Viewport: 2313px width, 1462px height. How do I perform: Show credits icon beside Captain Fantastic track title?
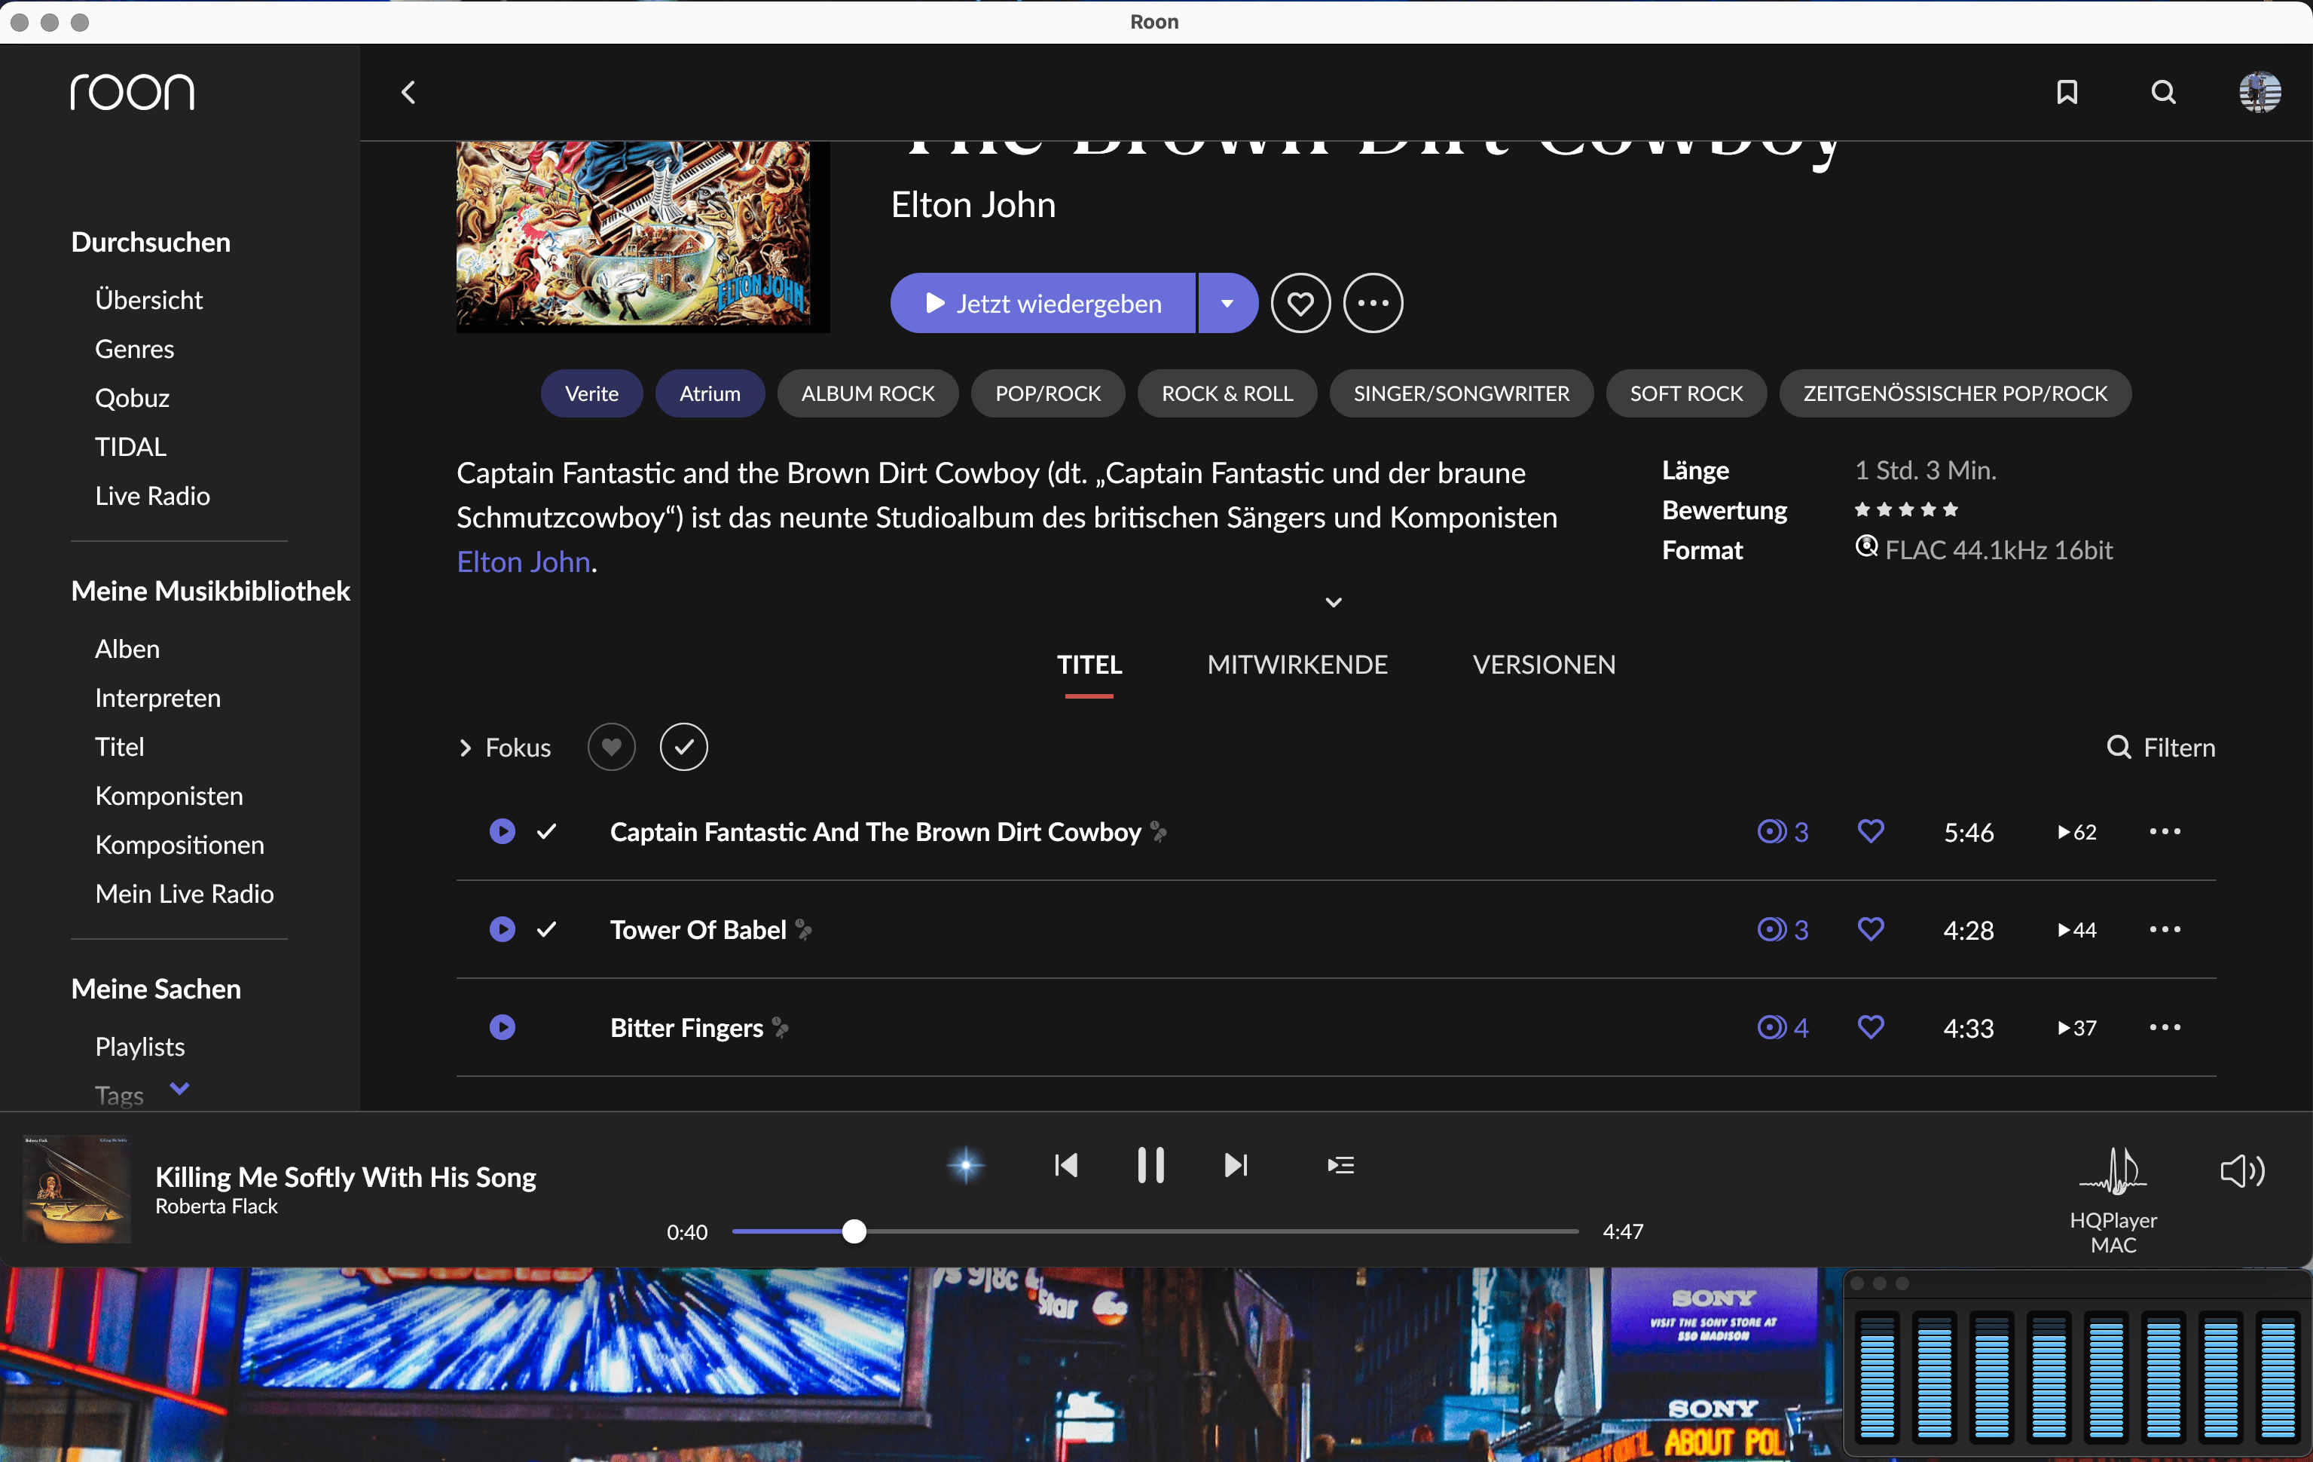tap(1160, 832)
